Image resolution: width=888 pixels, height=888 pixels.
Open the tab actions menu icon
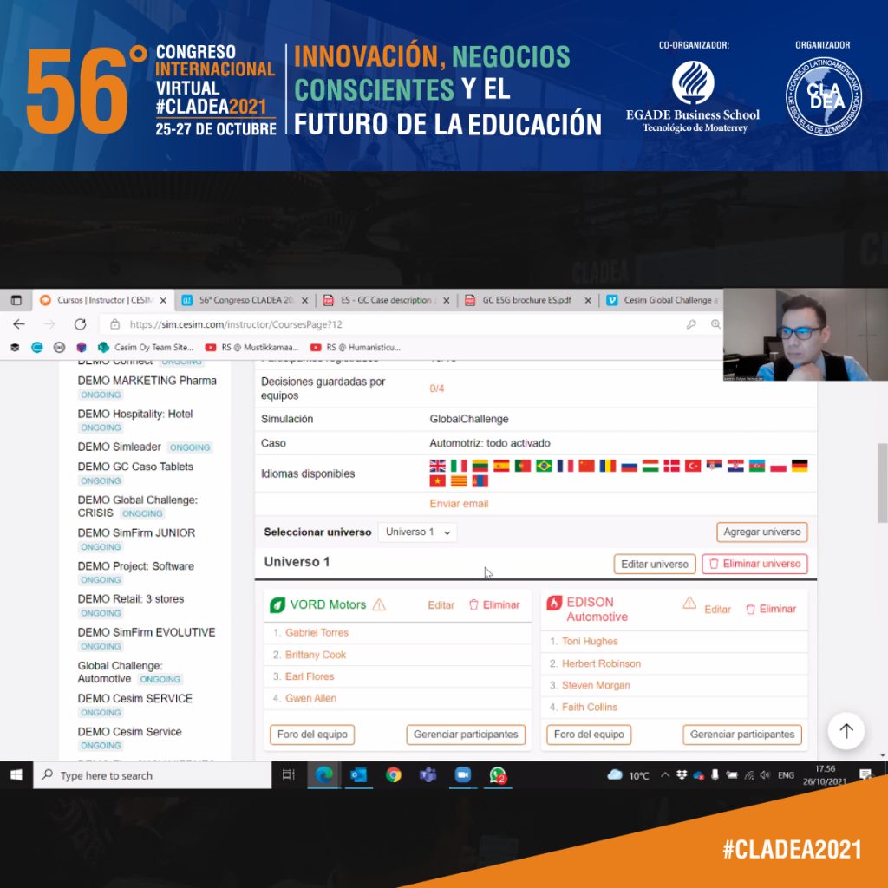click(x=16, y=300)
